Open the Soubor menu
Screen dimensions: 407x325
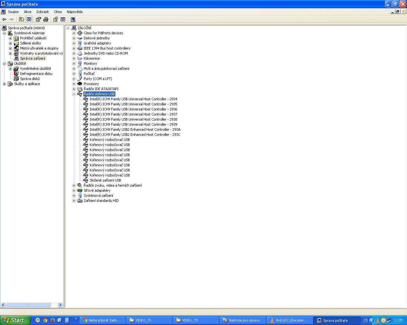[13, 12]
